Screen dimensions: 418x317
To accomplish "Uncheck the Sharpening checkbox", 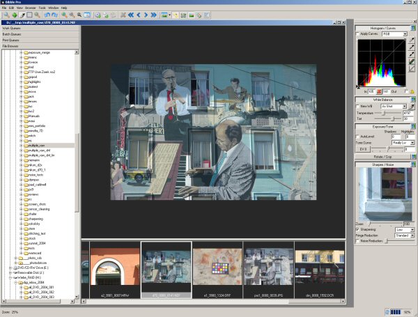I will coord(358,229).
